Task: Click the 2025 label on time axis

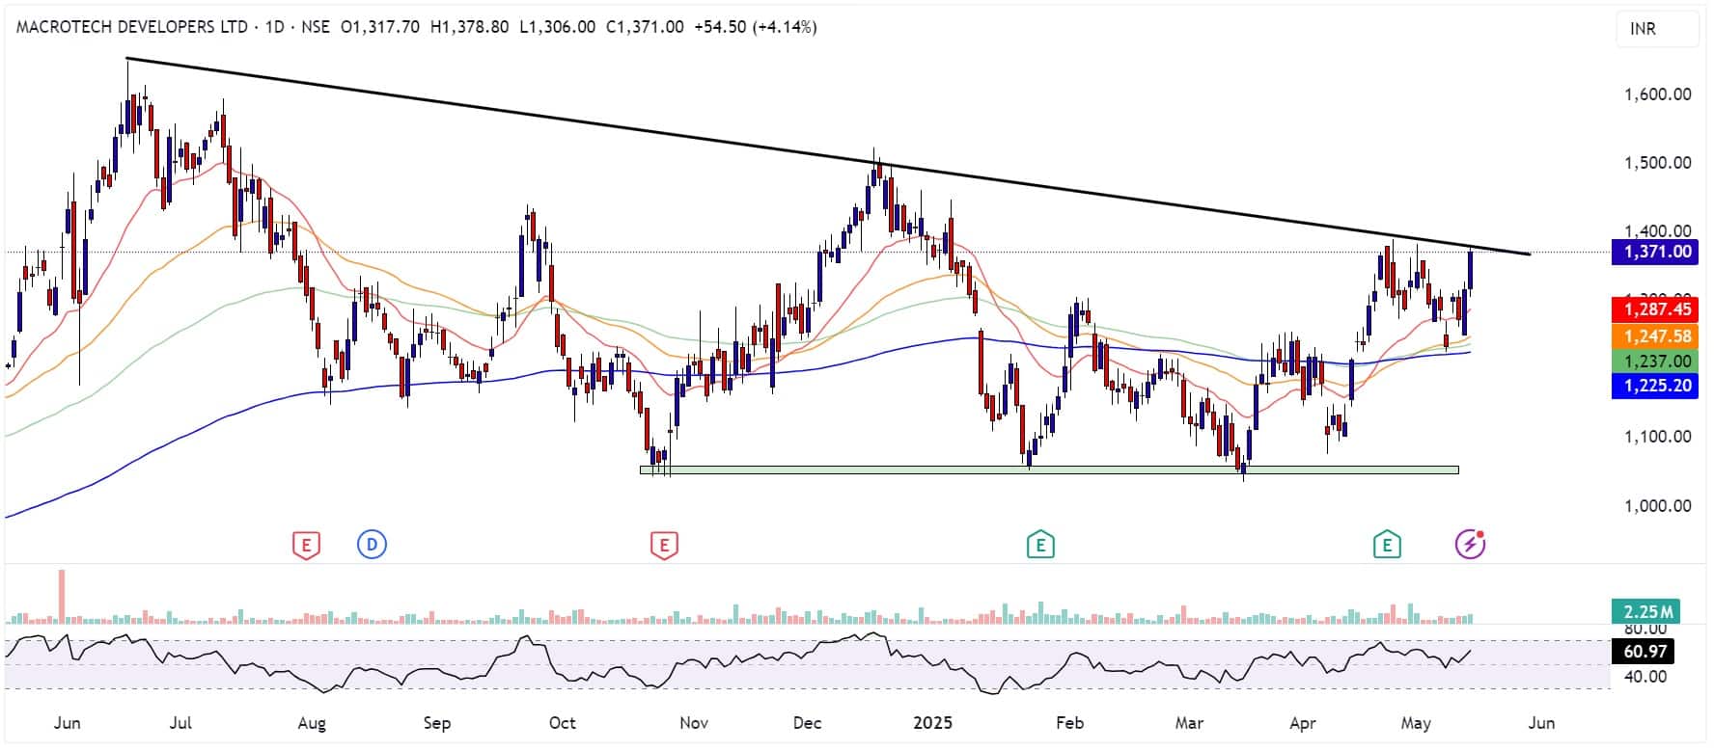Action: pos(932,723)
